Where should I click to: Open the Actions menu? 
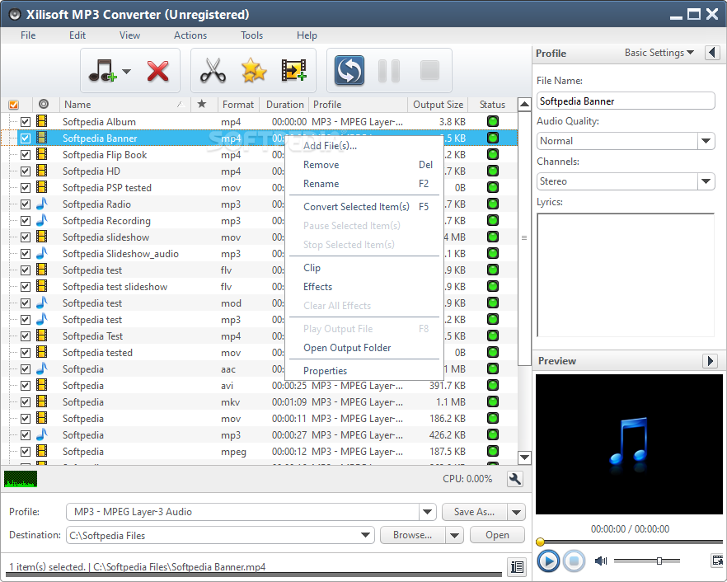190,35
